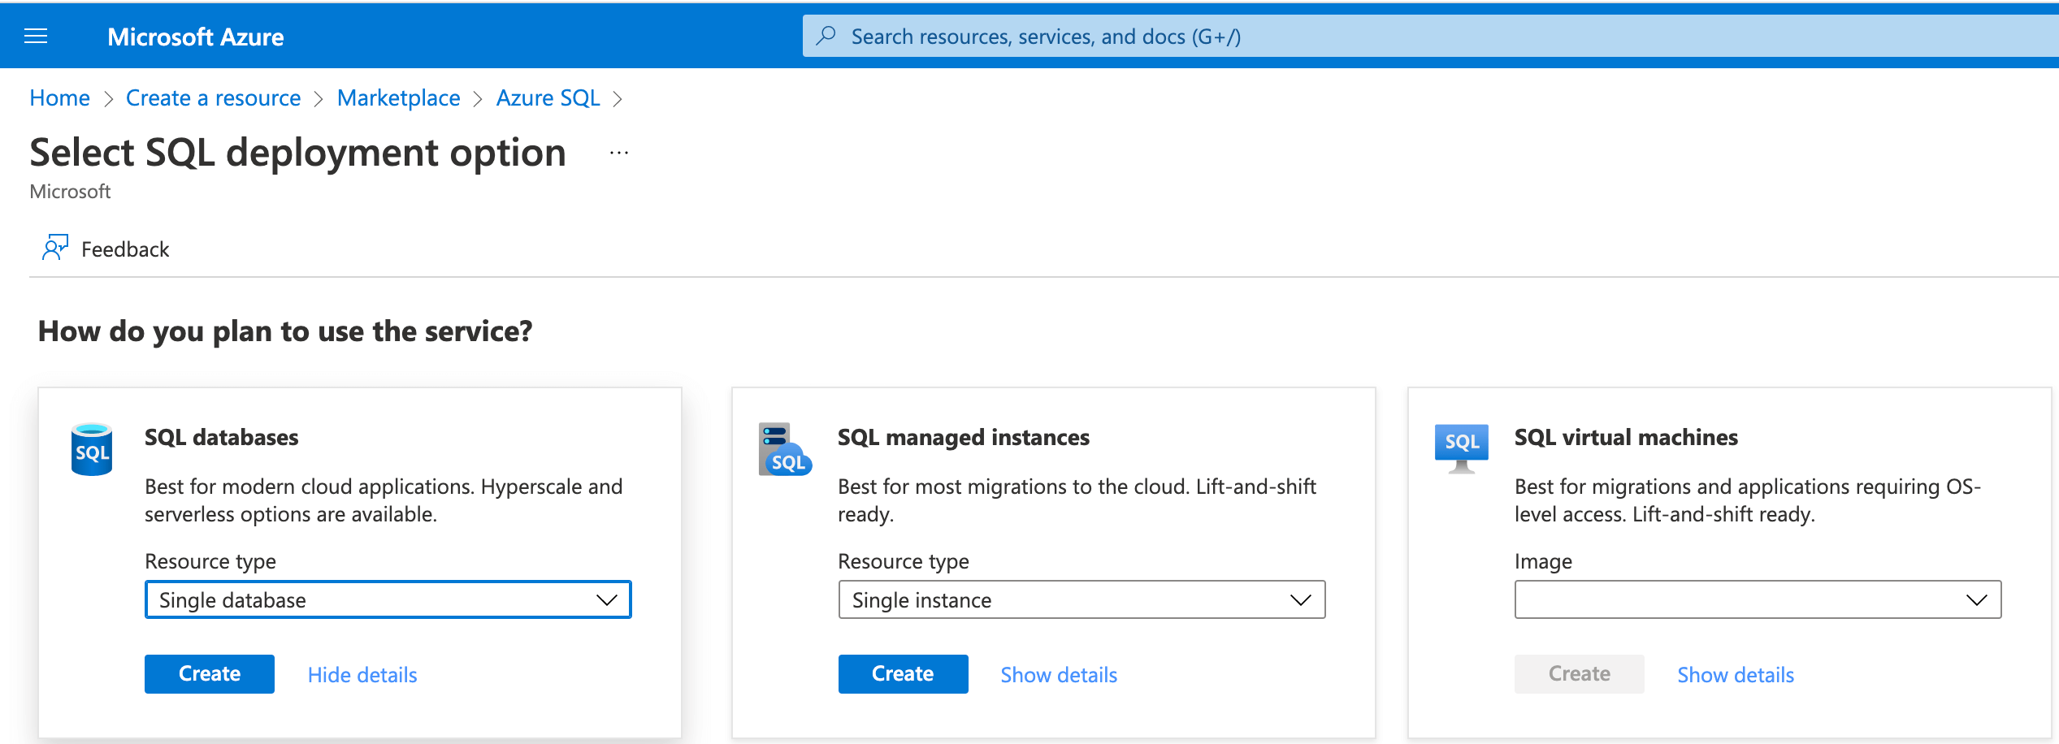Screen dimensions: 2059x744
Task: Create a SQL managed instance
Action: point(902,674)
